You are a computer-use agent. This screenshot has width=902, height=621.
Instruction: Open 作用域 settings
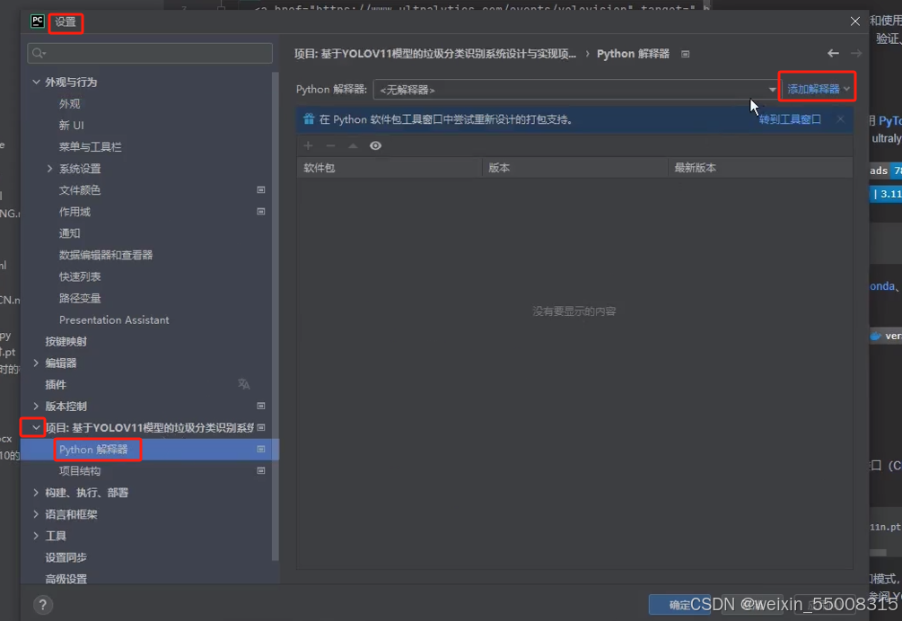click(74, 212)
